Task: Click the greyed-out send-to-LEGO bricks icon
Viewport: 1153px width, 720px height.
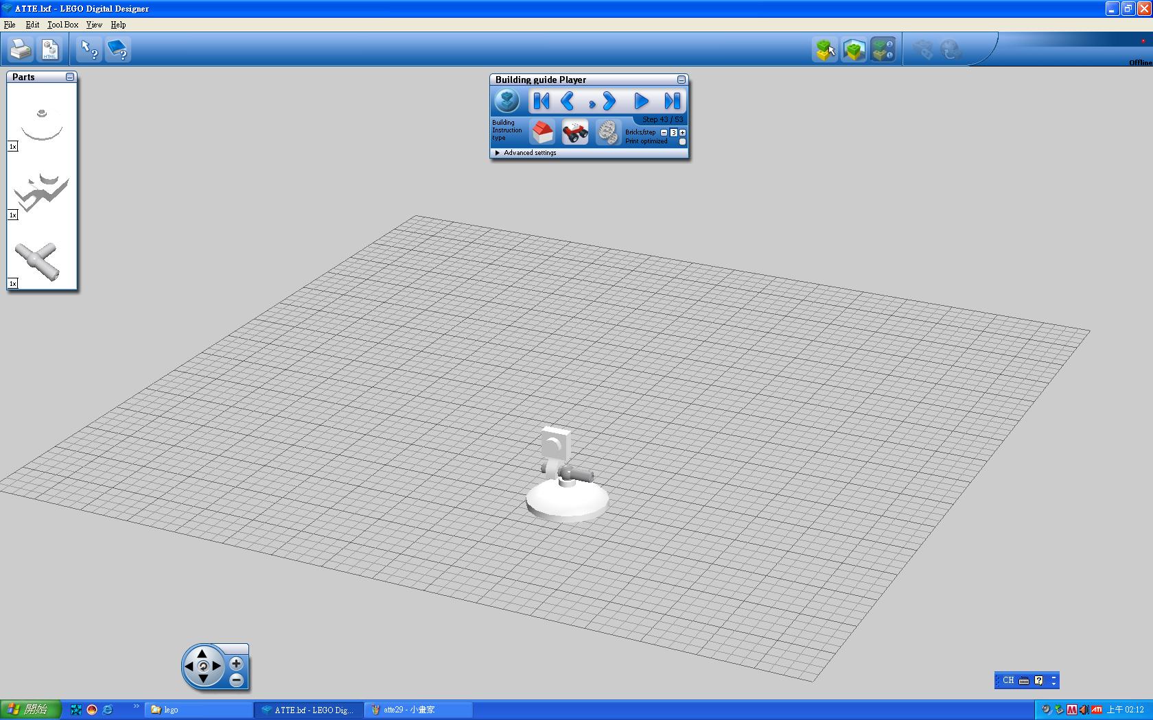Action: click(923, 49)
